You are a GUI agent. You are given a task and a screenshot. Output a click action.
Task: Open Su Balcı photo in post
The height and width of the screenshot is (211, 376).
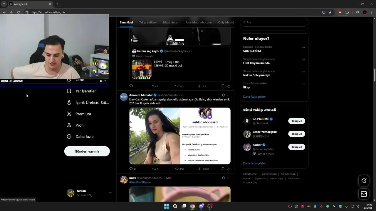155,136
